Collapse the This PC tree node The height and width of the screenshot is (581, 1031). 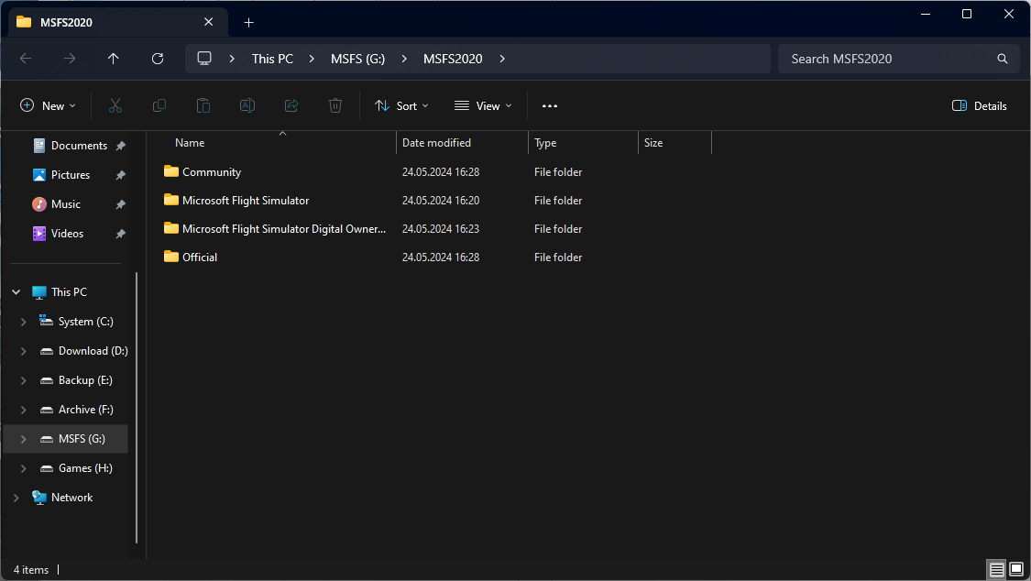click(x=16, y=292)
